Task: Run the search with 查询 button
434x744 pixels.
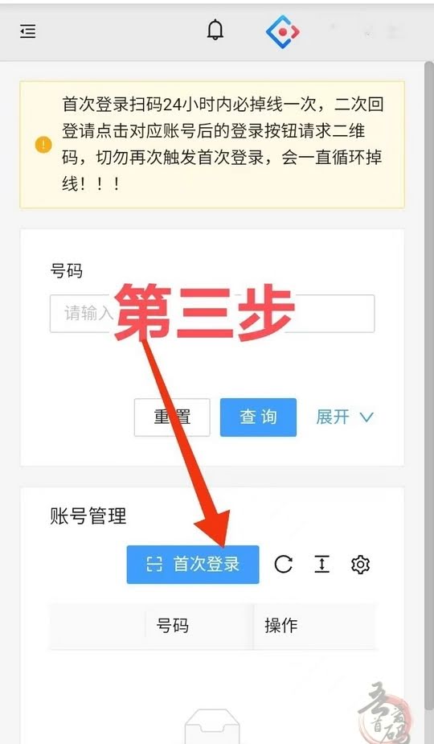Action: (259, 417)
